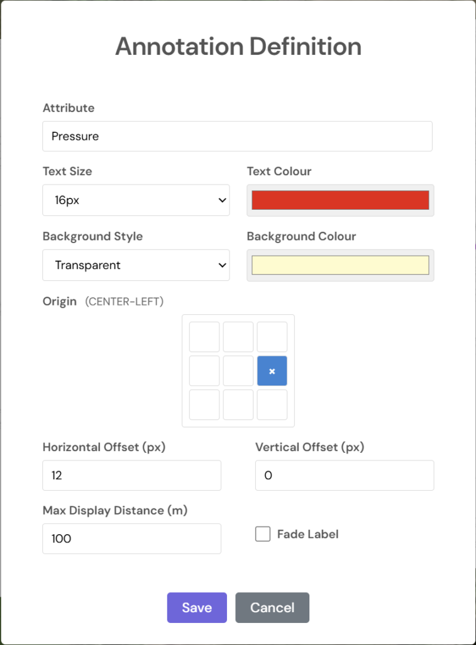Select the bottom-left origin grid cell
This screenshot has height=645, width=476.
pos(204,404)
